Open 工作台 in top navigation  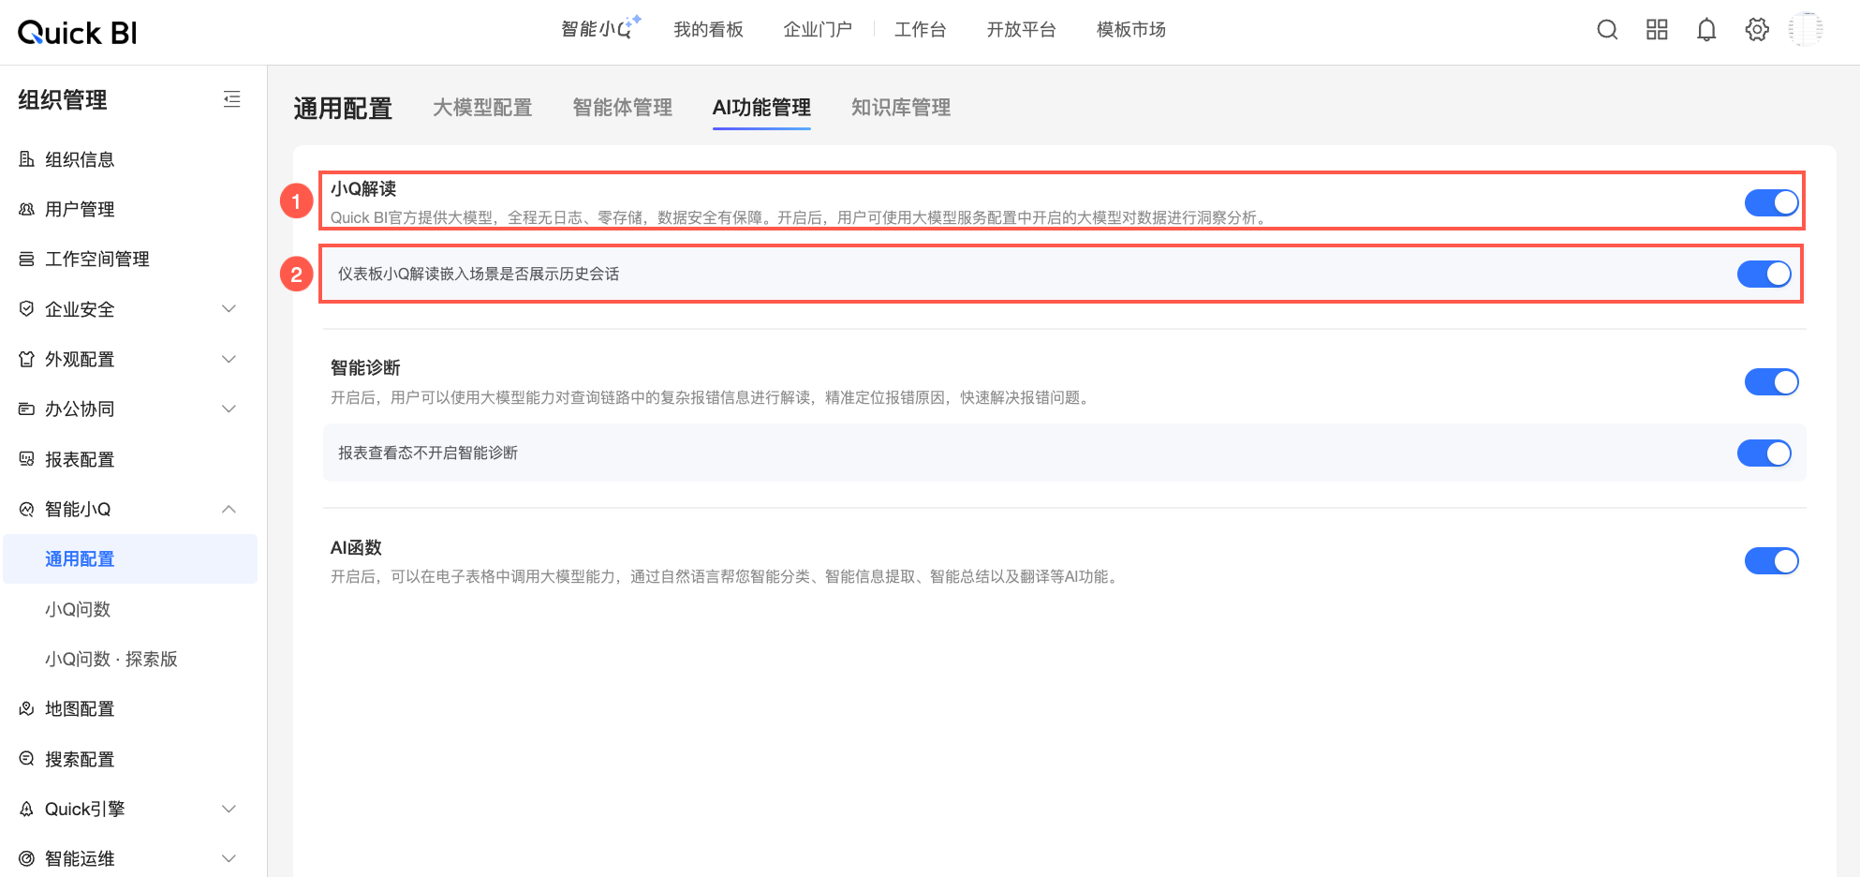click(920, 30)
